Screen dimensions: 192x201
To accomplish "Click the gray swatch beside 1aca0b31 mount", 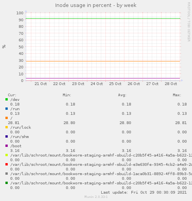I will coord(7,174).
